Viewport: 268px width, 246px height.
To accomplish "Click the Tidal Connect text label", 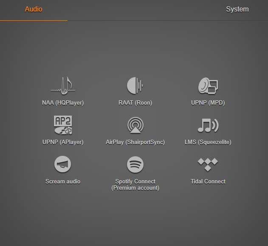I will pyautogui.click(x=208, y=182).
